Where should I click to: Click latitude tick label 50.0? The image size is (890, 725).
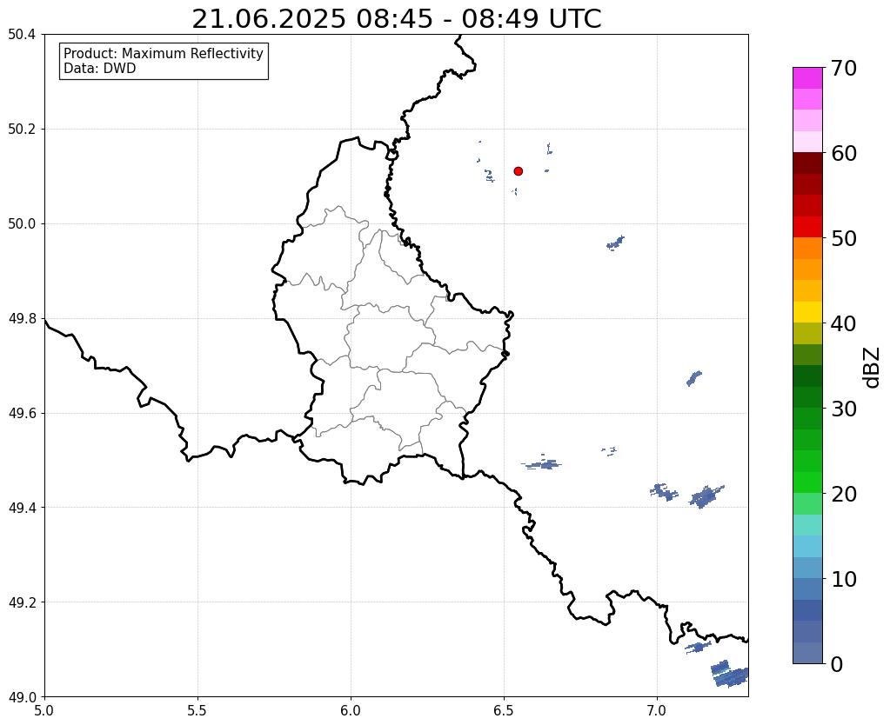pos(22,224)
